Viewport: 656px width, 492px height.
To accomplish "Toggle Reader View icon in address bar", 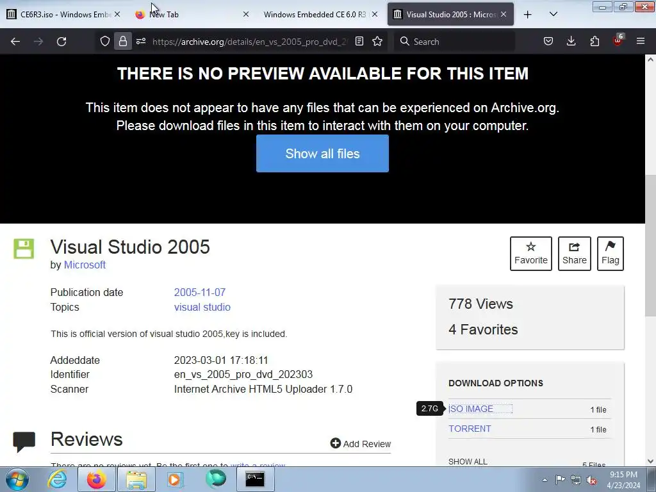I will point(359,41).
